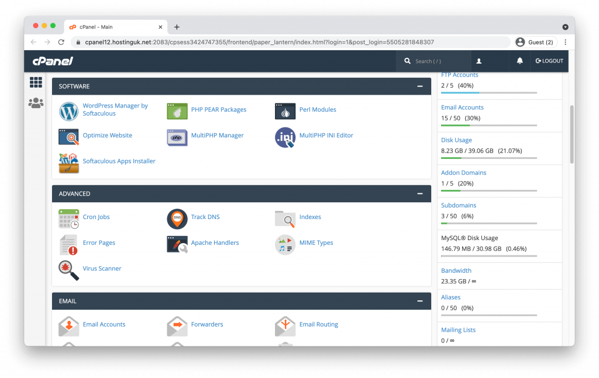This screenshot has height=378, width=599.
Task: Open WordPress Manager by Softaculous icon
Action: (x=68, y=110)
